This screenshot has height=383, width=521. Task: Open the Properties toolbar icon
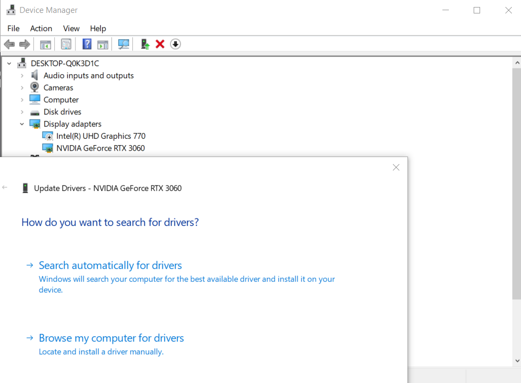(66, 44)
